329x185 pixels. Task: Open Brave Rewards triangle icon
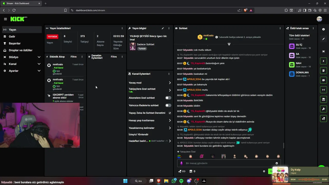[x=251, y=10]
